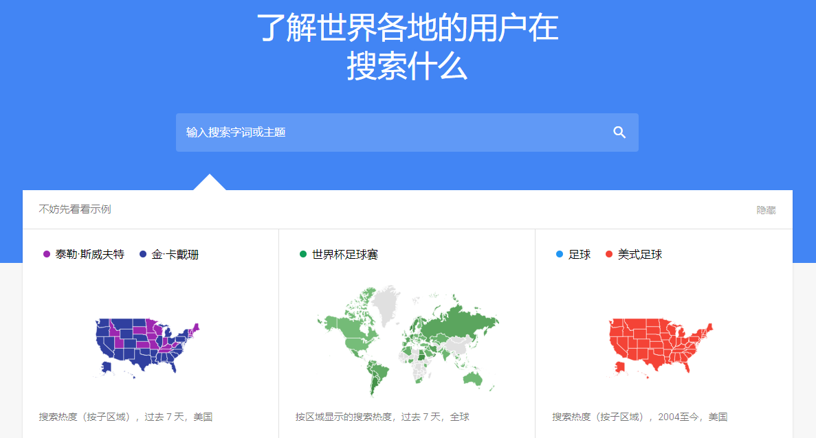Click the magnifying glass search icon
Screen dimensions: 816x438
[x=619, y=132]
